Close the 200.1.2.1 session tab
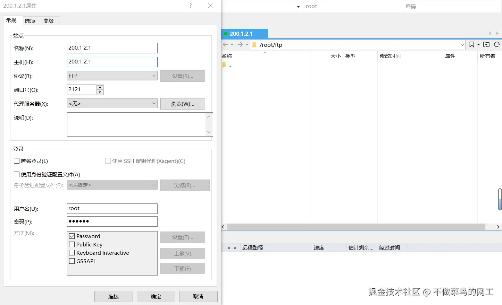Viewport: 502px width, 305px height. pyautogui.click(x=263, y=34)
